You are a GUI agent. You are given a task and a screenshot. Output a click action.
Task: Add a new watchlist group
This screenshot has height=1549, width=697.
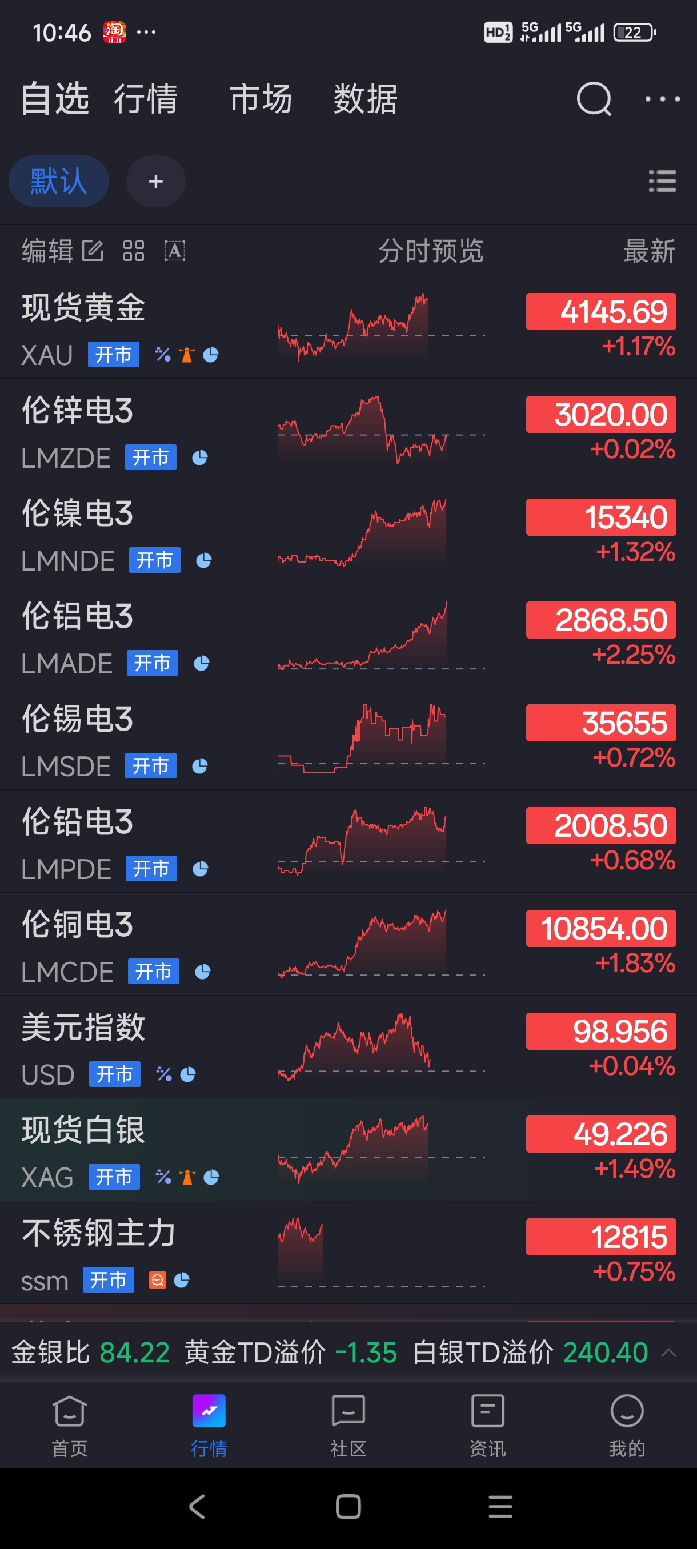[156, 181]
